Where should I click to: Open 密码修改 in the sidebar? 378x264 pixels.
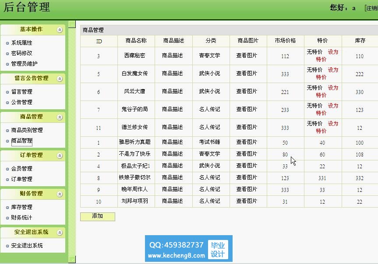[x=22, y=53]
